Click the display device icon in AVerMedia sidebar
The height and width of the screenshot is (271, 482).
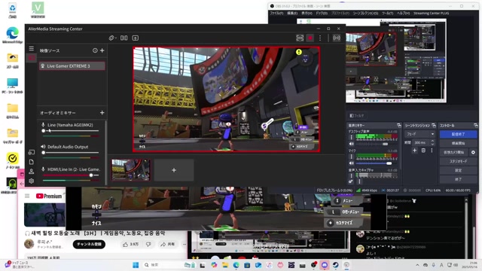[32, 152]
